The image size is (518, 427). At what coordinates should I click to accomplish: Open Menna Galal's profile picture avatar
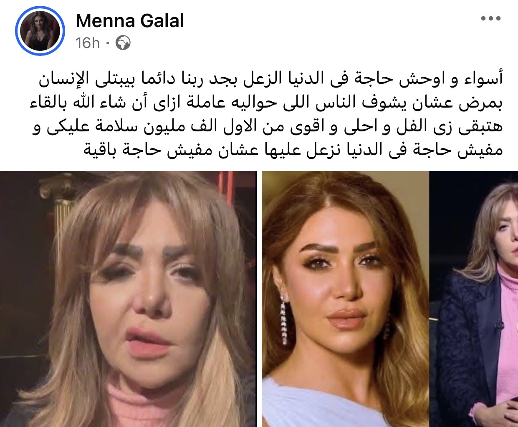[x=40, y=31]
